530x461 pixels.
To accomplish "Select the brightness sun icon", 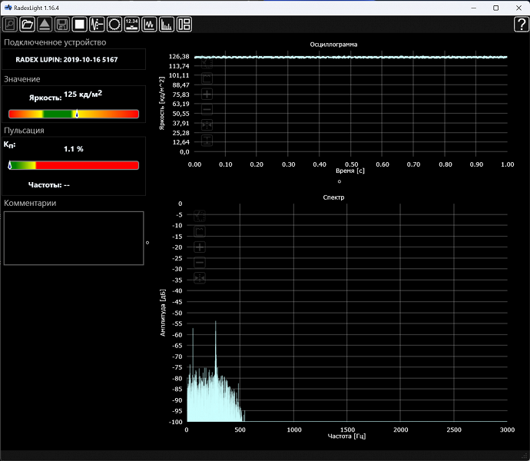I will (x=114, y=24).
